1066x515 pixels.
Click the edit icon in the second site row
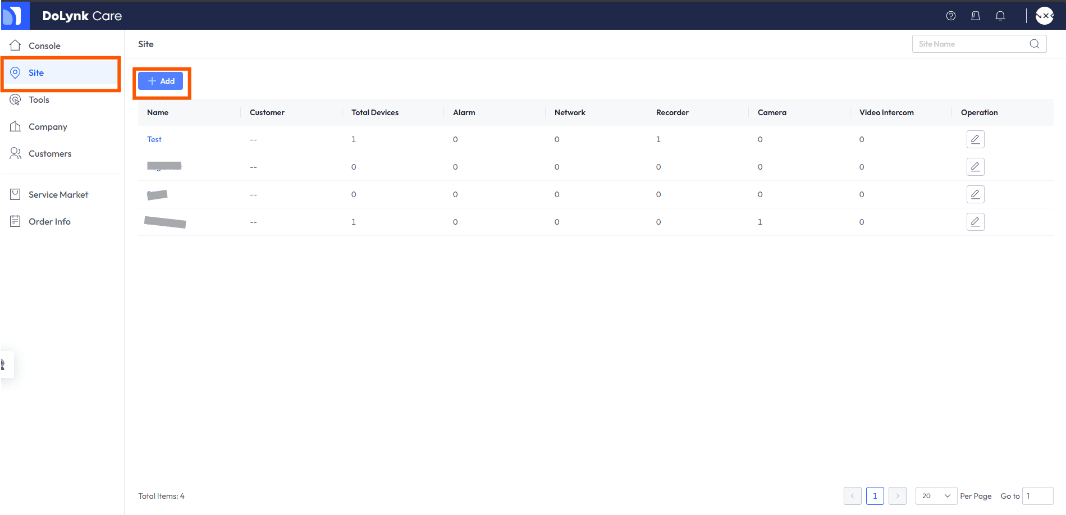tap(975, 167)
